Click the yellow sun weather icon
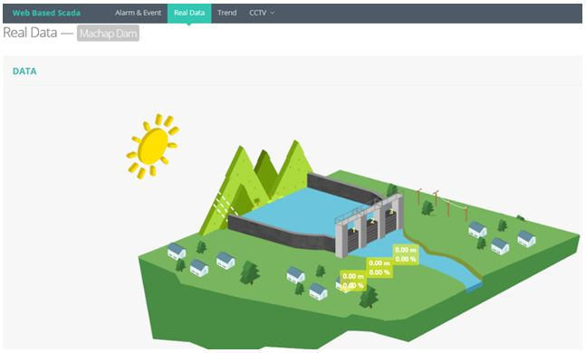Screen dimensions: 586x353 coord(152,146)
